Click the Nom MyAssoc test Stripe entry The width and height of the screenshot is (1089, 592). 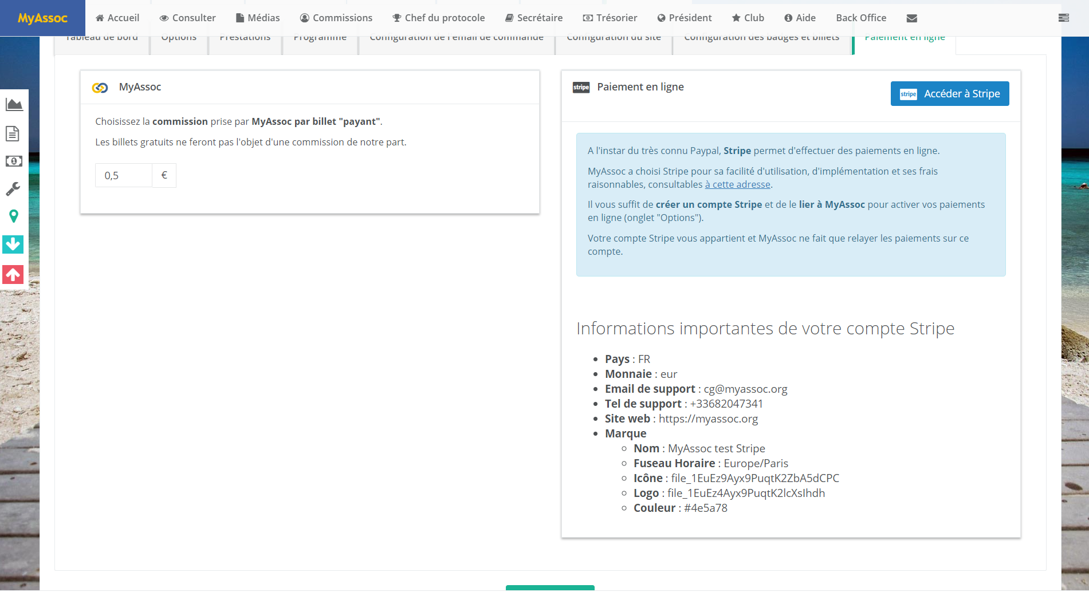click(699, 448)
